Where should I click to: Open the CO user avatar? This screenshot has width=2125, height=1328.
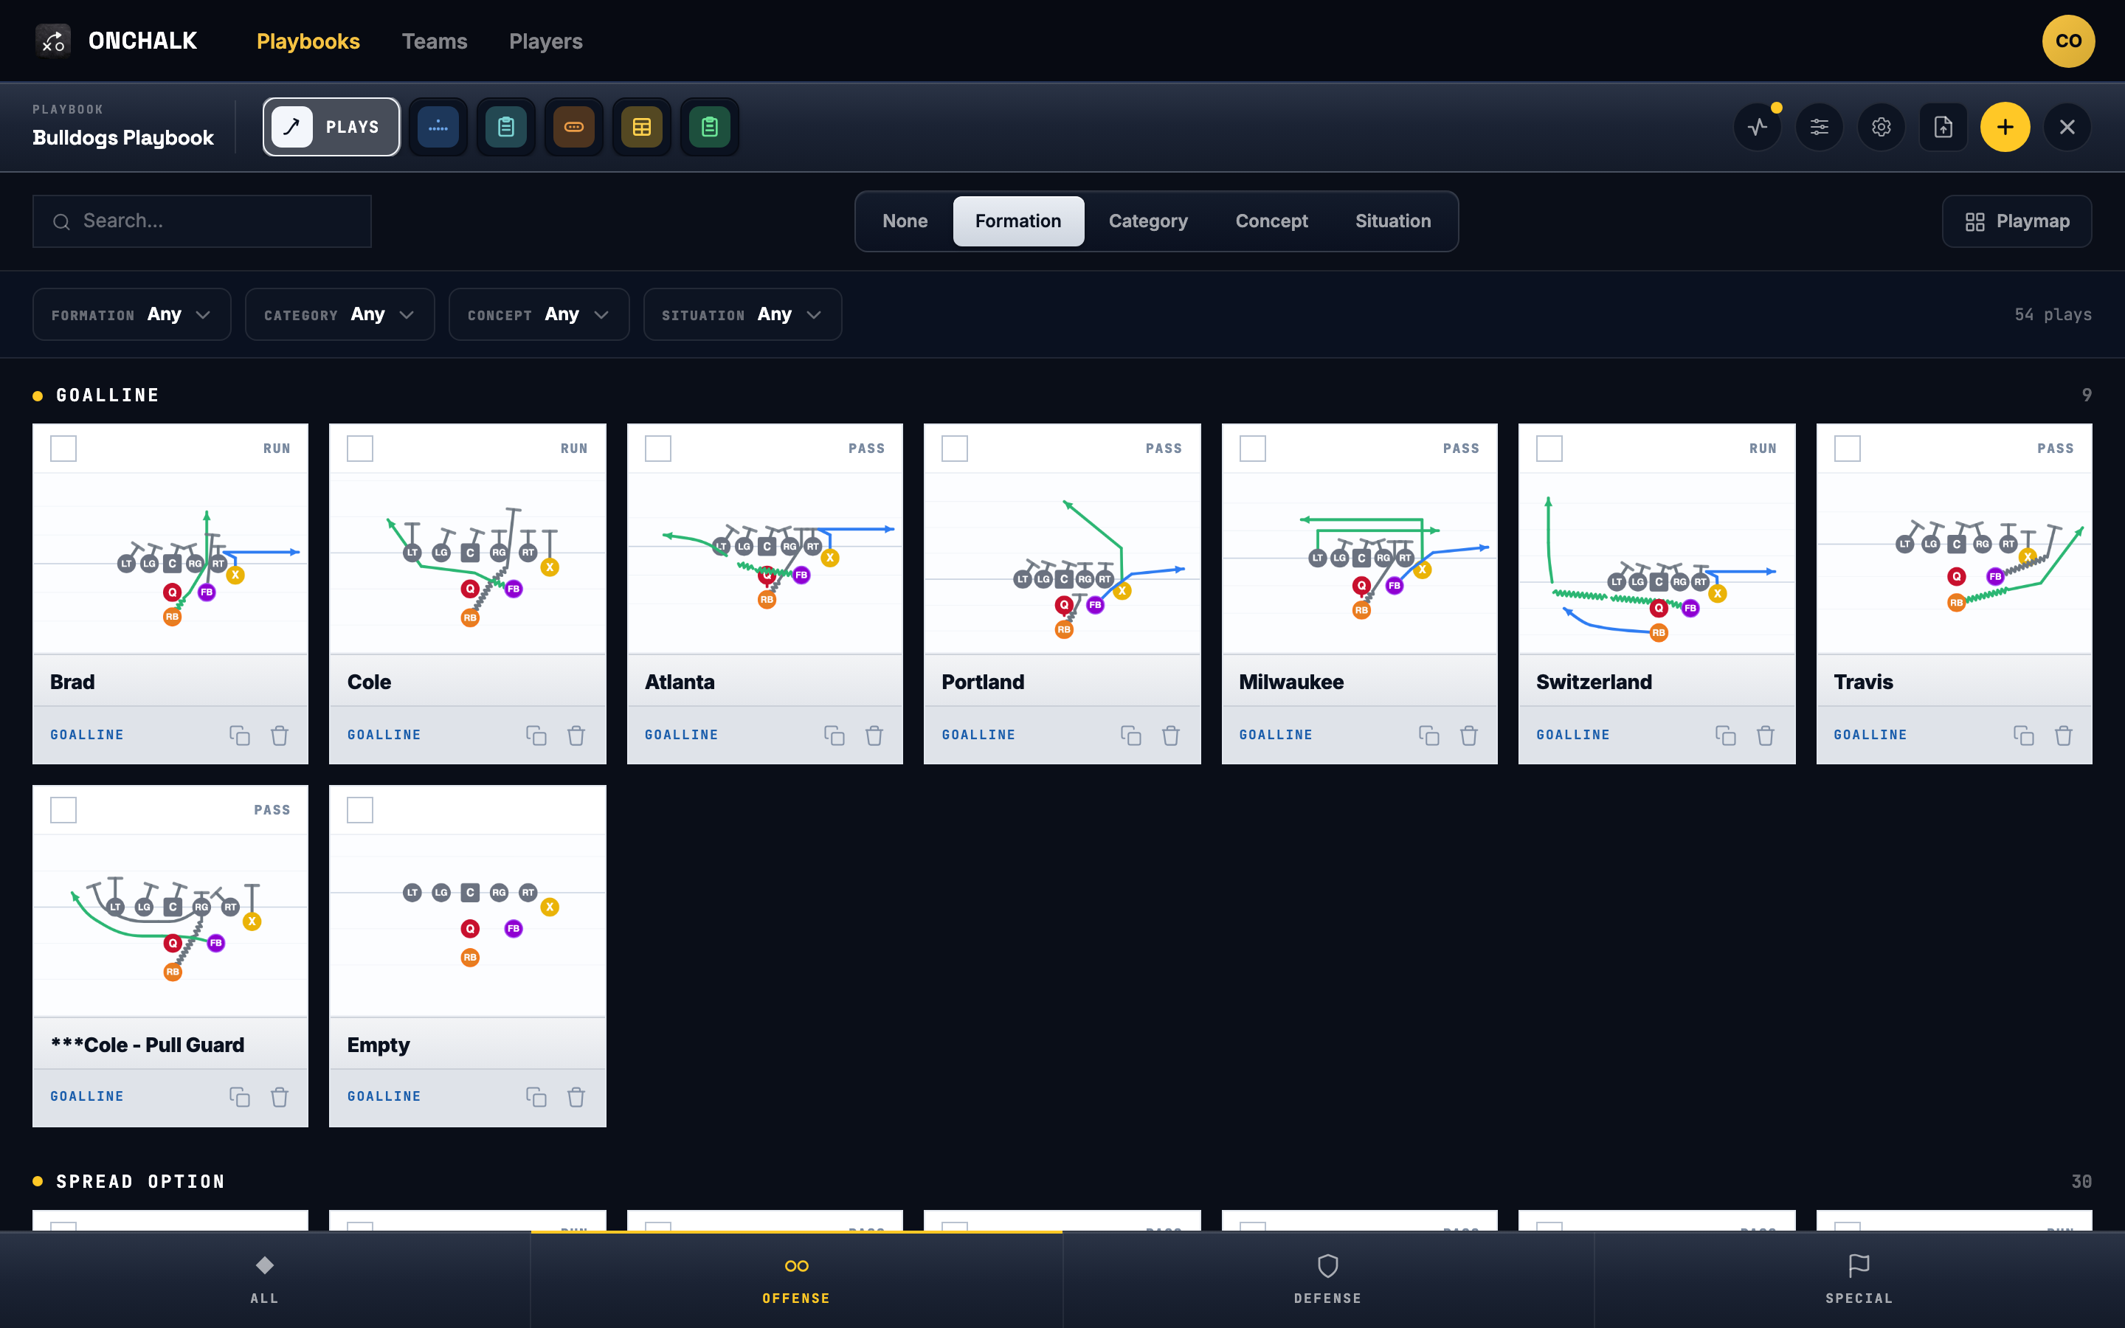[x=2068, y=41]
